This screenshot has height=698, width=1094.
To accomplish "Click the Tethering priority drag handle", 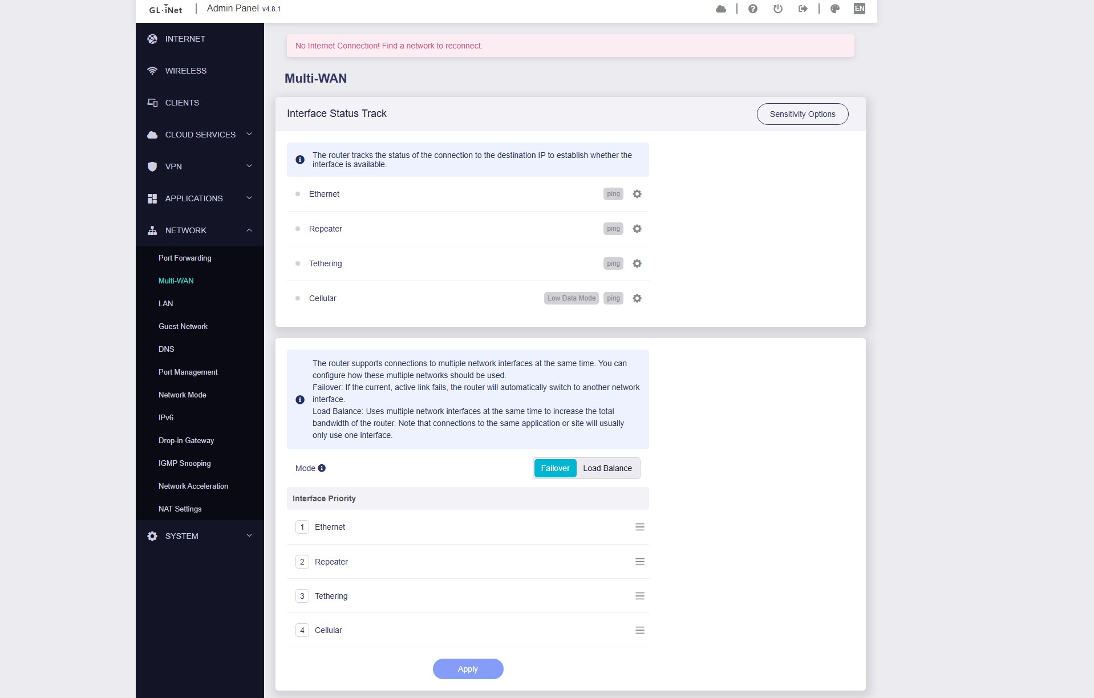I will click(640, 596).
